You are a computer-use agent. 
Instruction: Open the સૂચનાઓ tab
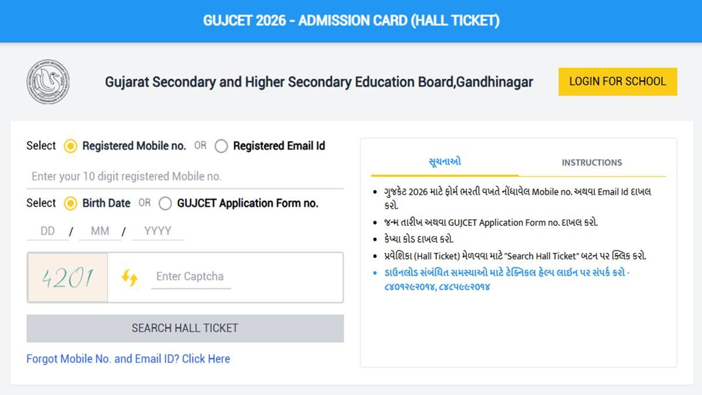pos(445,162)
